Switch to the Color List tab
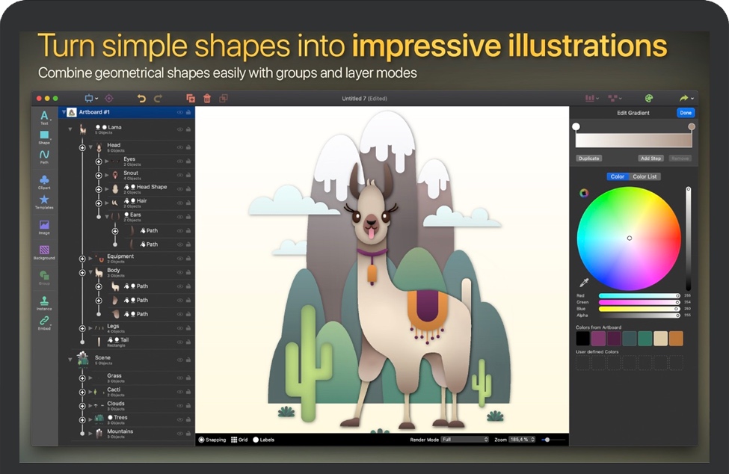 645,176
